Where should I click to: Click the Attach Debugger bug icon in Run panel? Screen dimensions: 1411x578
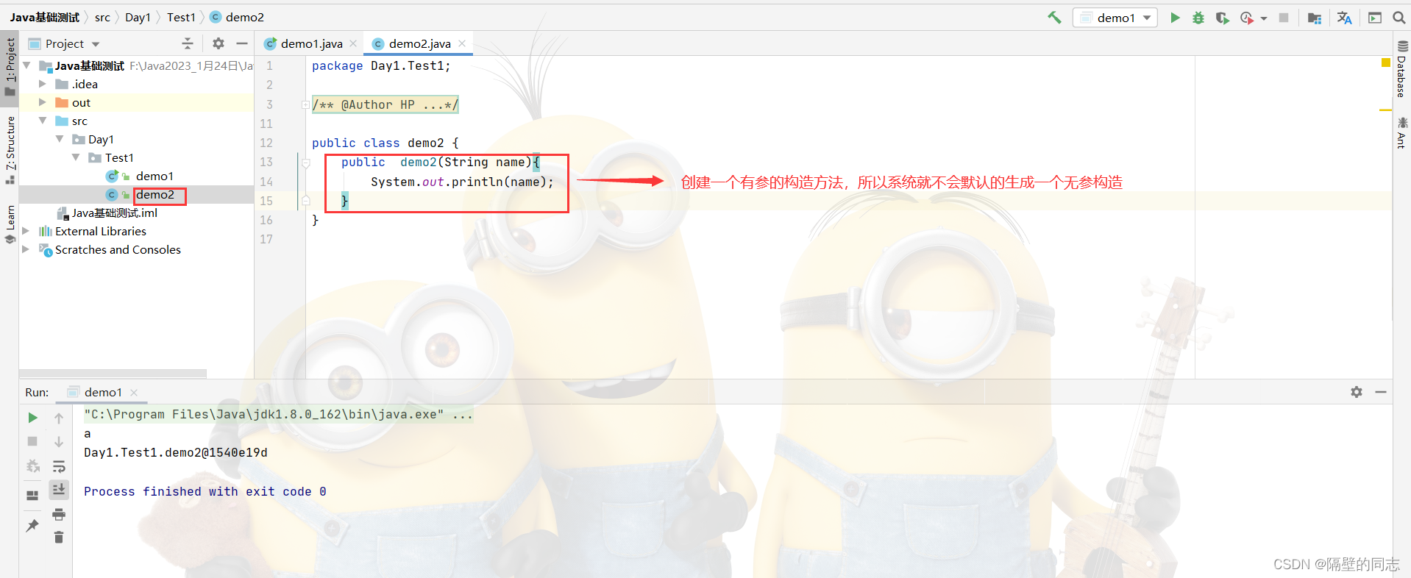tap(32, 466)
